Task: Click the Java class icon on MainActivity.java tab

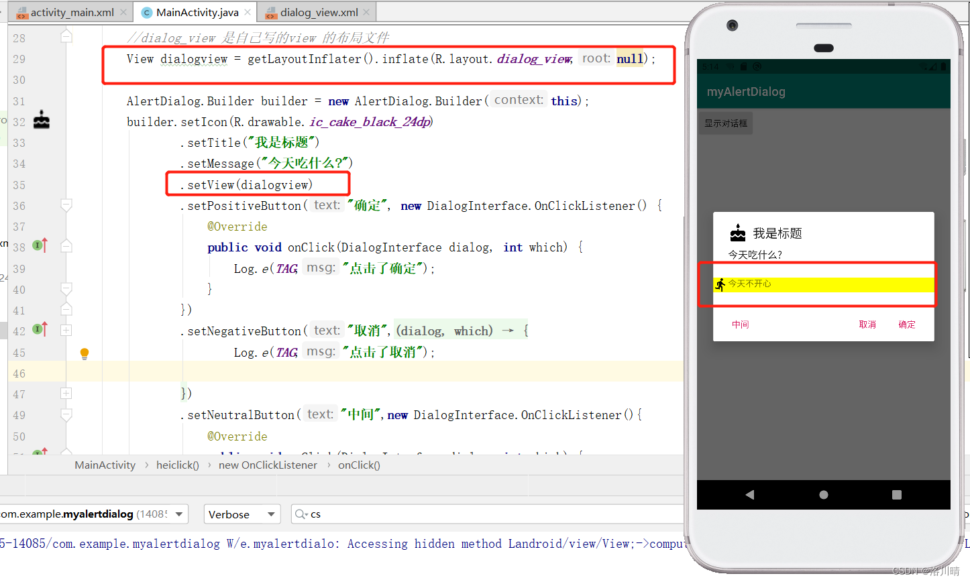Action: (x=146, y=11)
